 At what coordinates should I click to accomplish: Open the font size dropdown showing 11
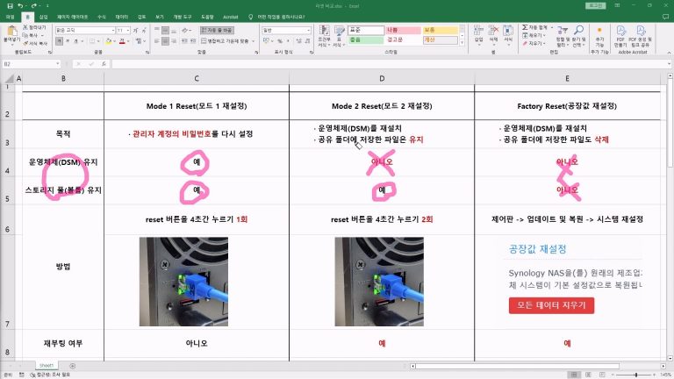point(128,30)
